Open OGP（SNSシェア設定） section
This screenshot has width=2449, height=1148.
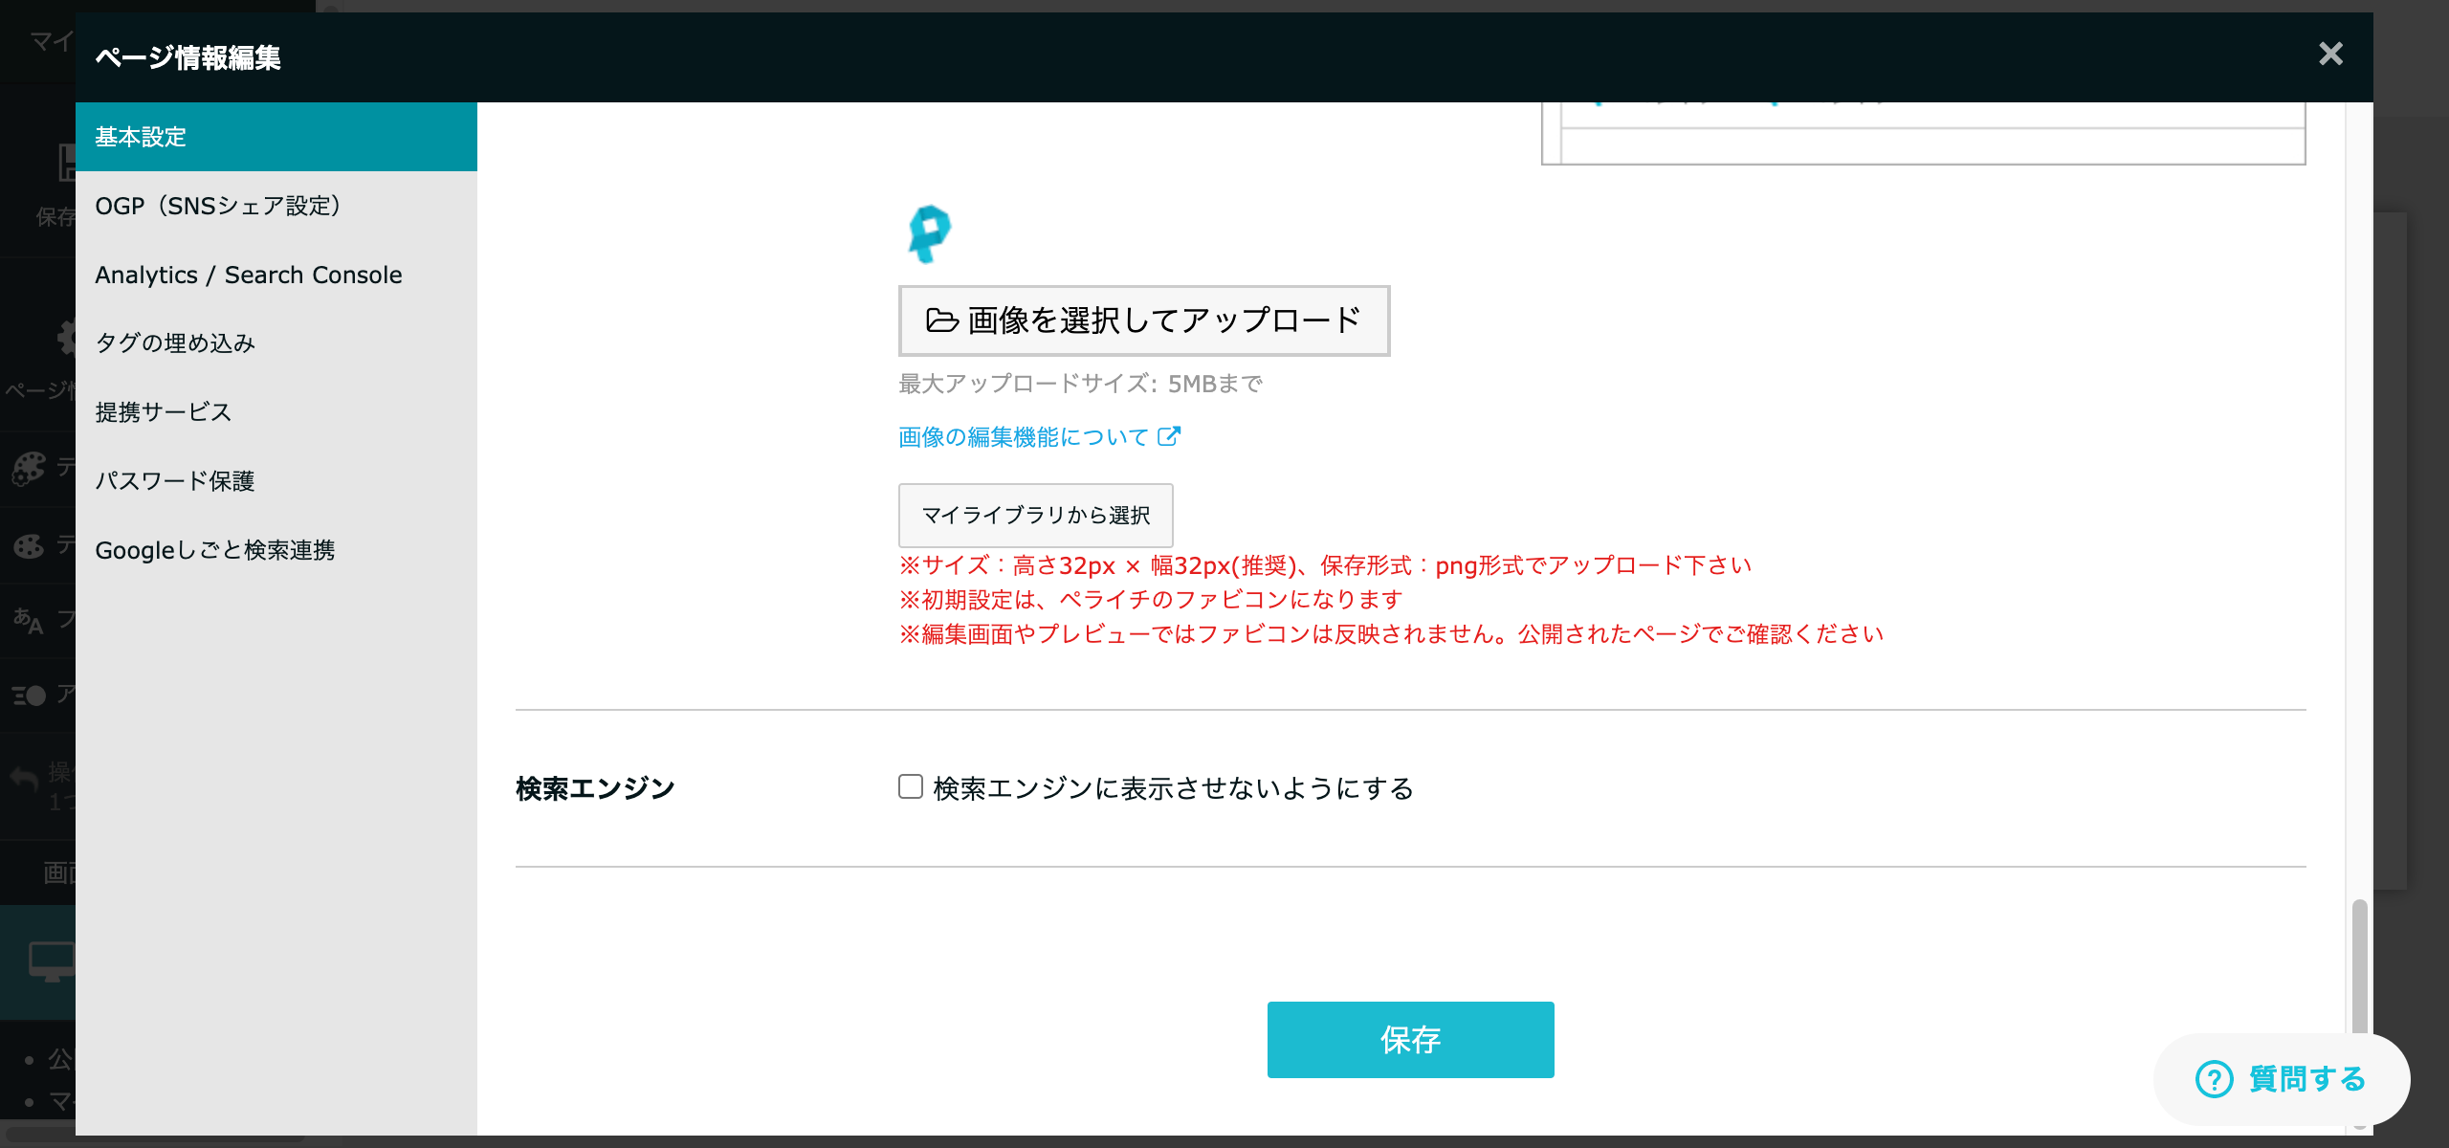pyautogui.click(x=276, y=206)
